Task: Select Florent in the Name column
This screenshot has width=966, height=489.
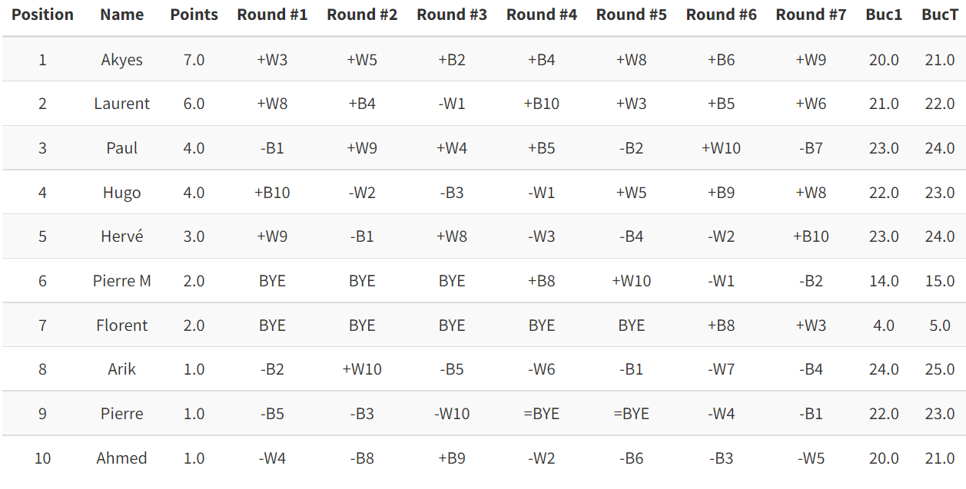Action: coord(121,325)
